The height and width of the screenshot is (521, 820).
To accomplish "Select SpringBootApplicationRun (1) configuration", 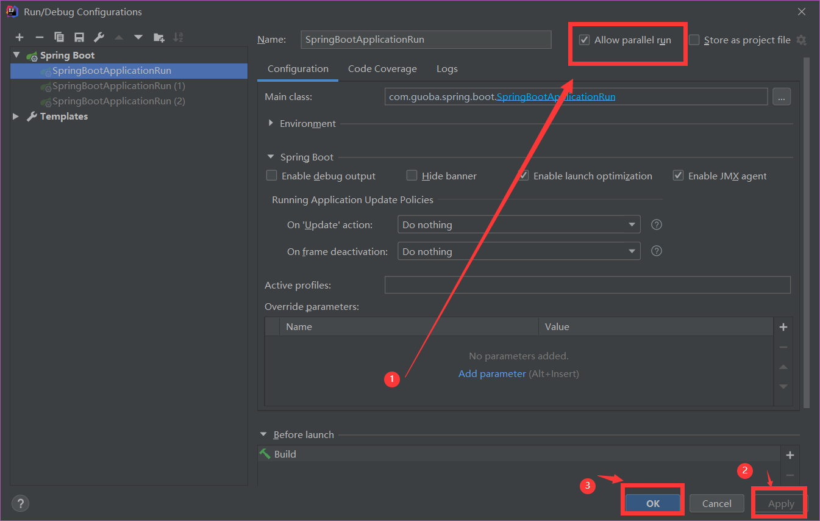I will point(118,86).
